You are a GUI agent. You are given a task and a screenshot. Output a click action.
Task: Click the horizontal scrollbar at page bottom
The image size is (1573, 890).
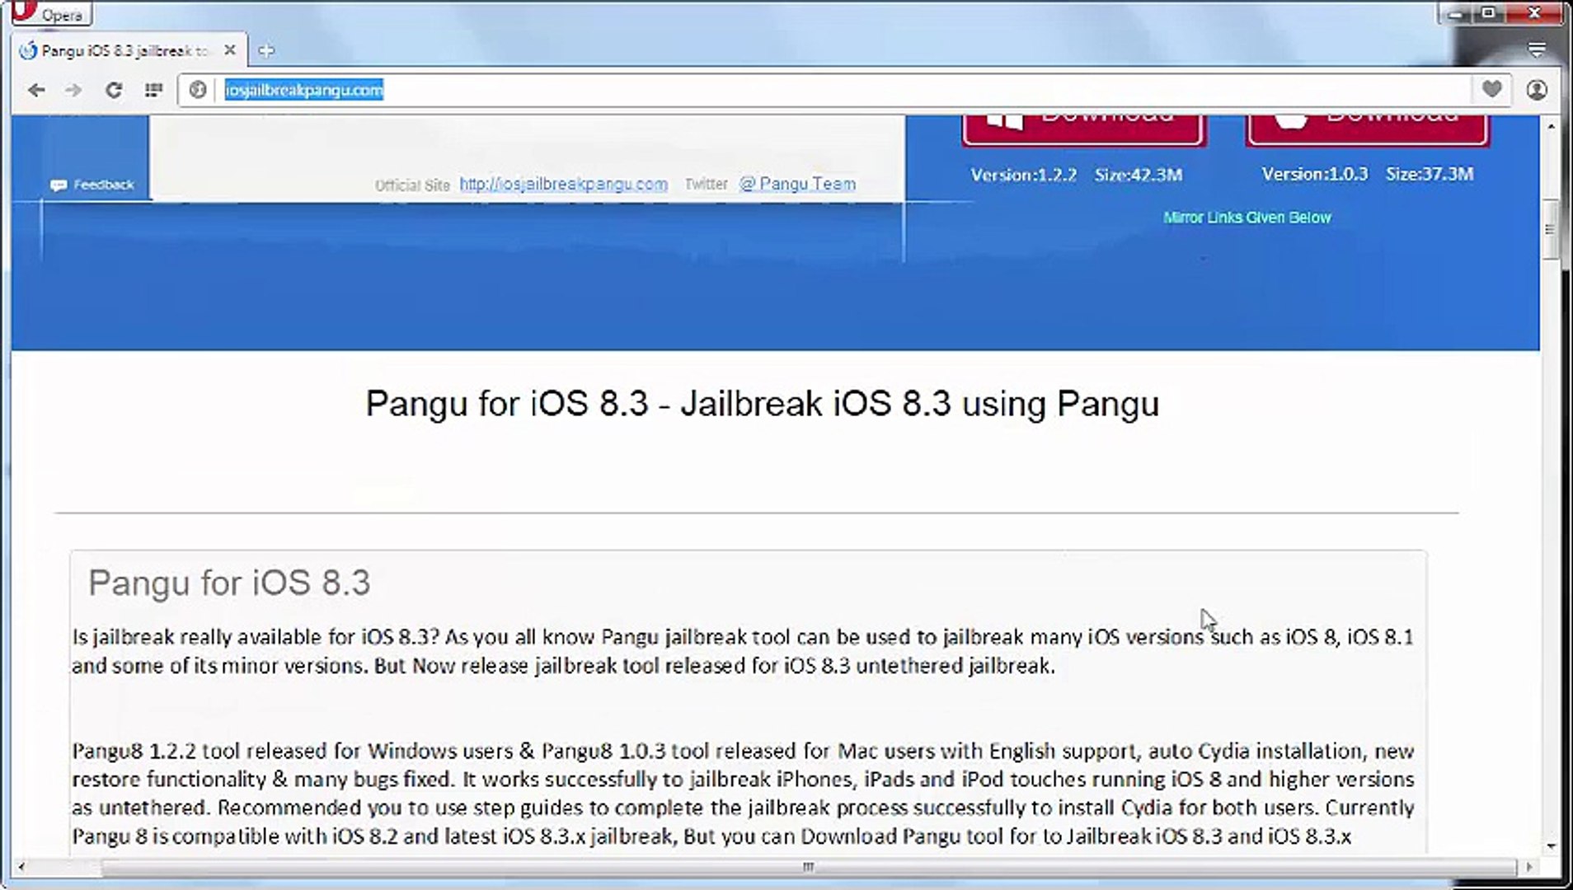click(808, 866)
